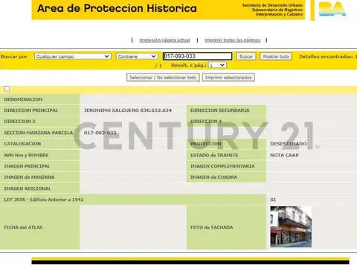
Task: Click the APH Nro y NOMBRE label
Action: [x=26, y=155]
